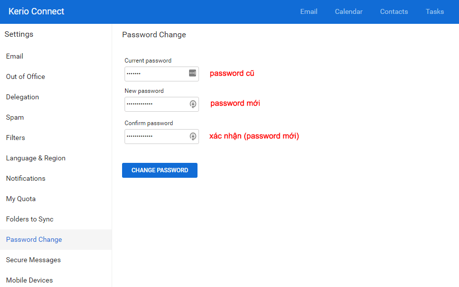Open Spam settings

pos(15,117)
